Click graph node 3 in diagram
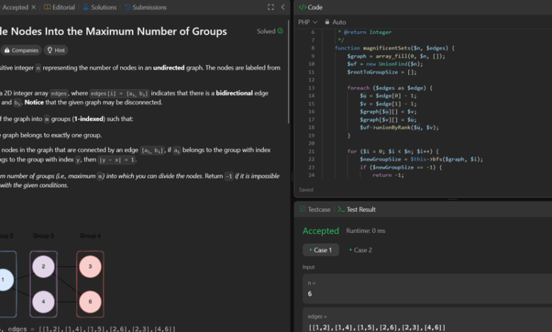Screen dimensions: 552x332 click(x=90, y=266)
